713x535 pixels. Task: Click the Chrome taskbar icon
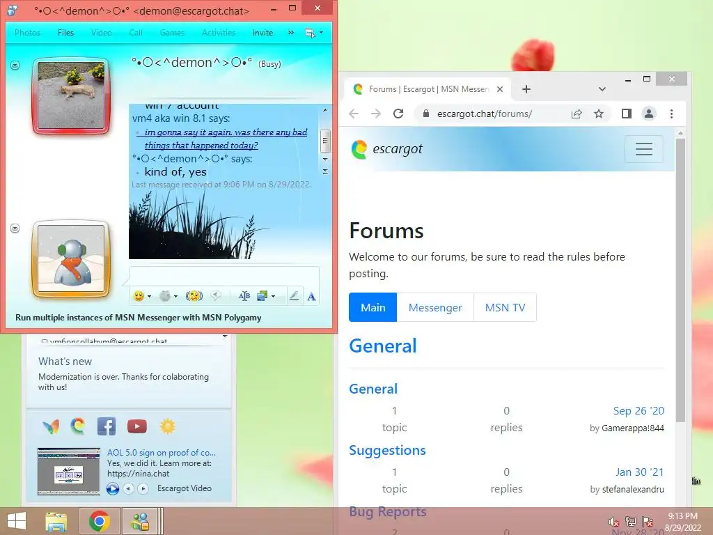(99, 521)
